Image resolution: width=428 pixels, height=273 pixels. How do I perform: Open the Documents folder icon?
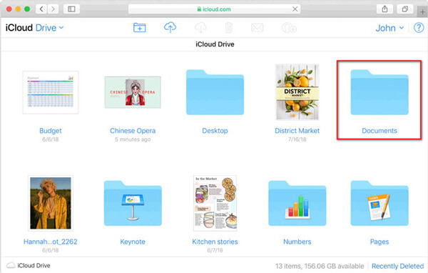pos(379,92)
